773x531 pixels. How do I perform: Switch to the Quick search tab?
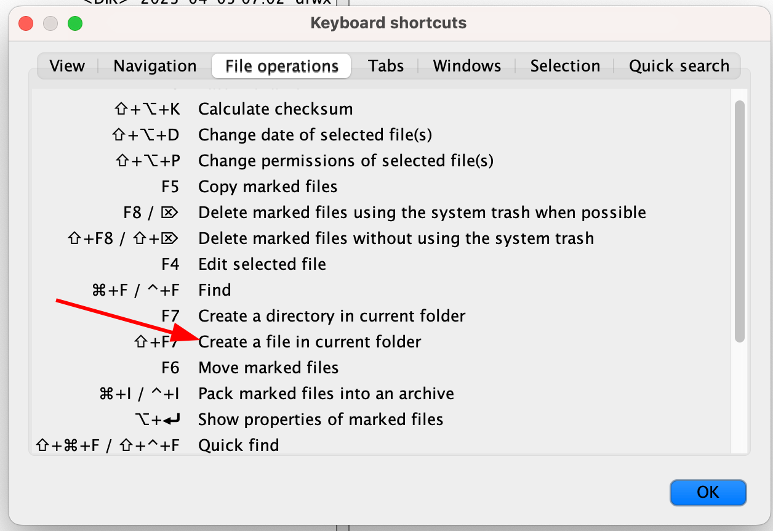pyautogui.click(x=679, y=65)
